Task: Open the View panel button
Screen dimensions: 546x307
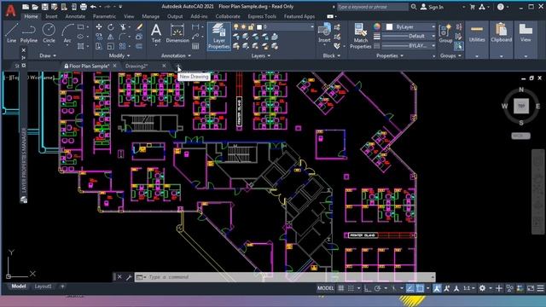Action: [526, 39]
